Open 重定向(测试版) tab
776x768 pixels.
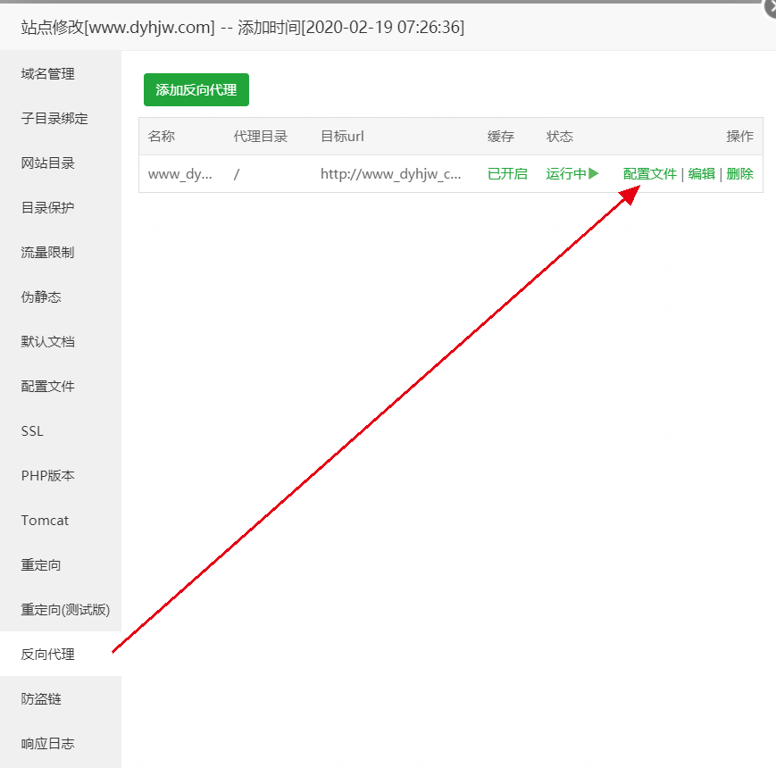click(x=65, y=610)
